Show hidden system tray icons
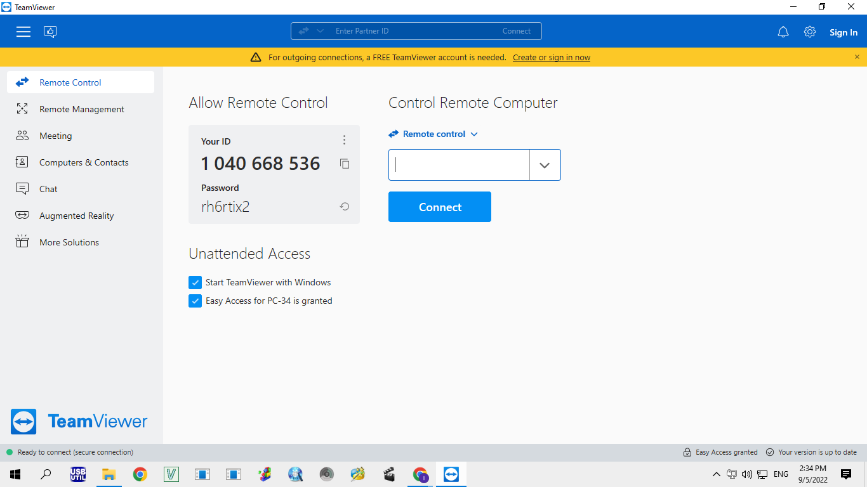This screenshot has height=487, width=867. coord(717,474)
